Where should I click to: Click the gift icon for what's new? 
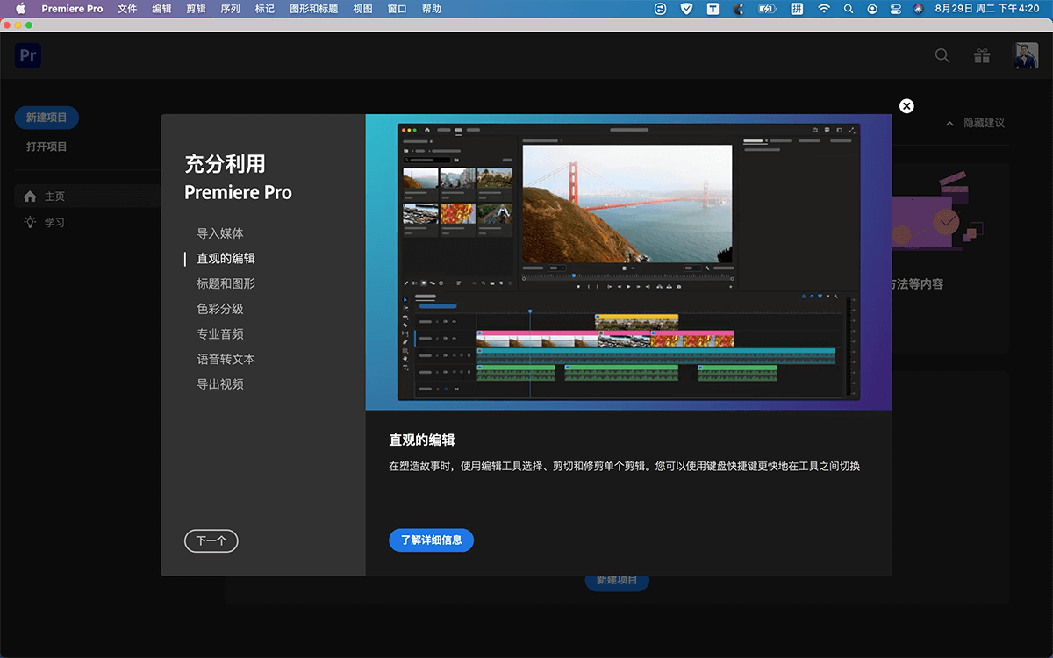coord(981,55)
